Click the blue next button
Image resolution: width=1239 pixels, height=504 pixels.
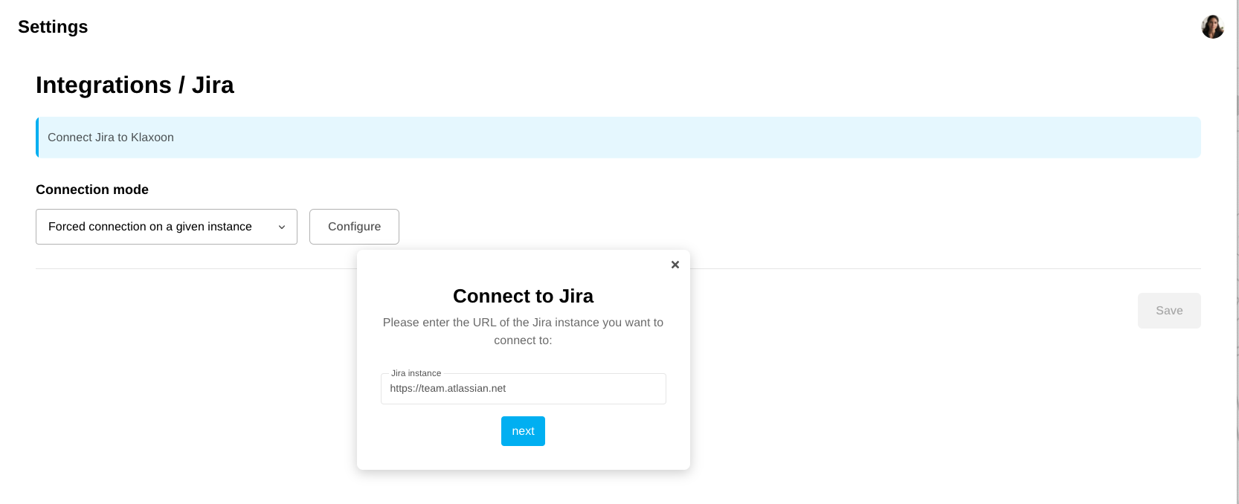[x=523, y=431]
